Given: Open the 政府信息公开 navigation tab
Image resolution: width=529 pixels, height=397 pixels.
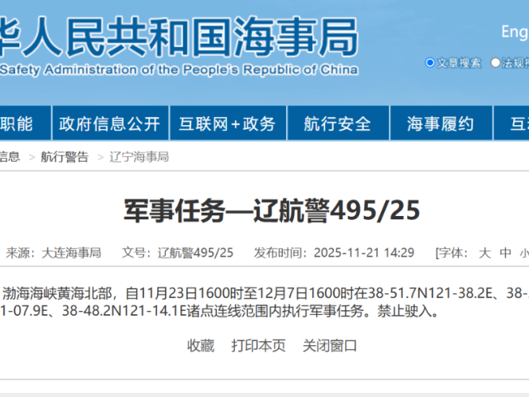Looking at the screenshot, I should [x=110, y=124].
